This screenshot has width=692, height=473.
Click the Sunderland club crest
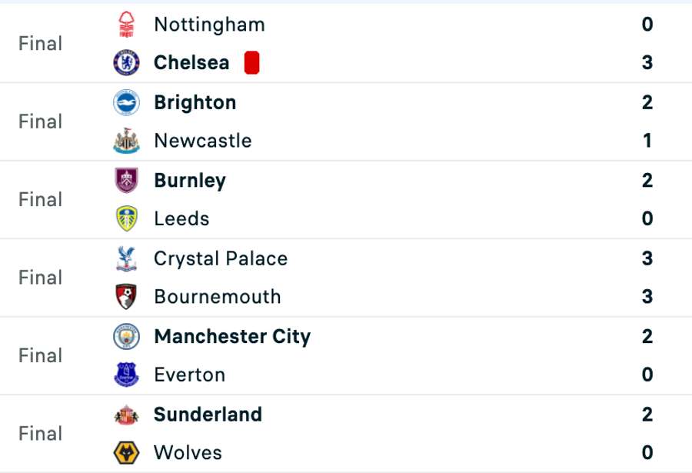coord(126,415)
